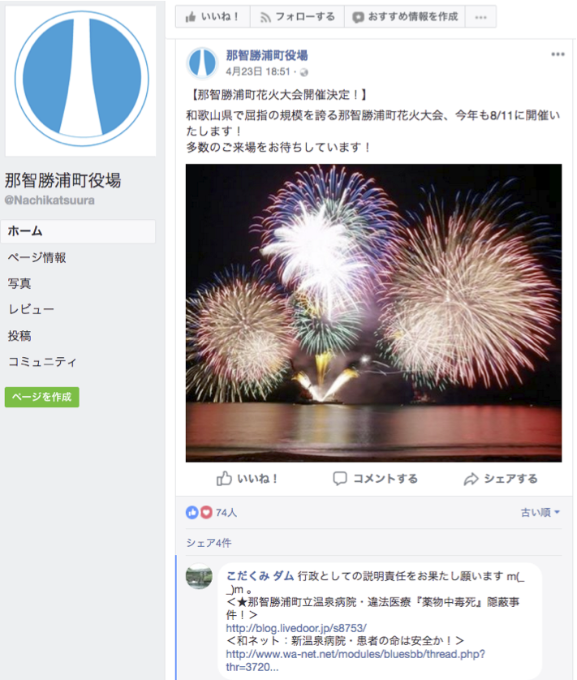Expand the 古い順 comment sort dropdown
This screenshot has height=680, width=577.
[x=540, y=513]
